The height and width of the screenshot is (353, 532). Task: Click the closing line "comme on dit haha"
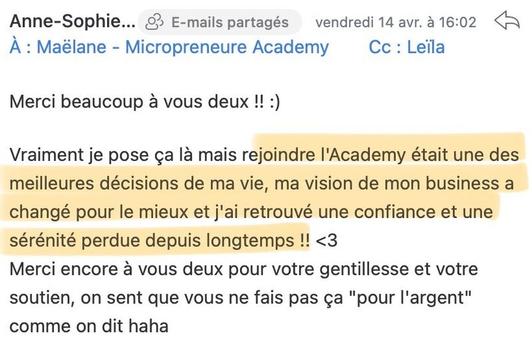[x=89, y=326]
